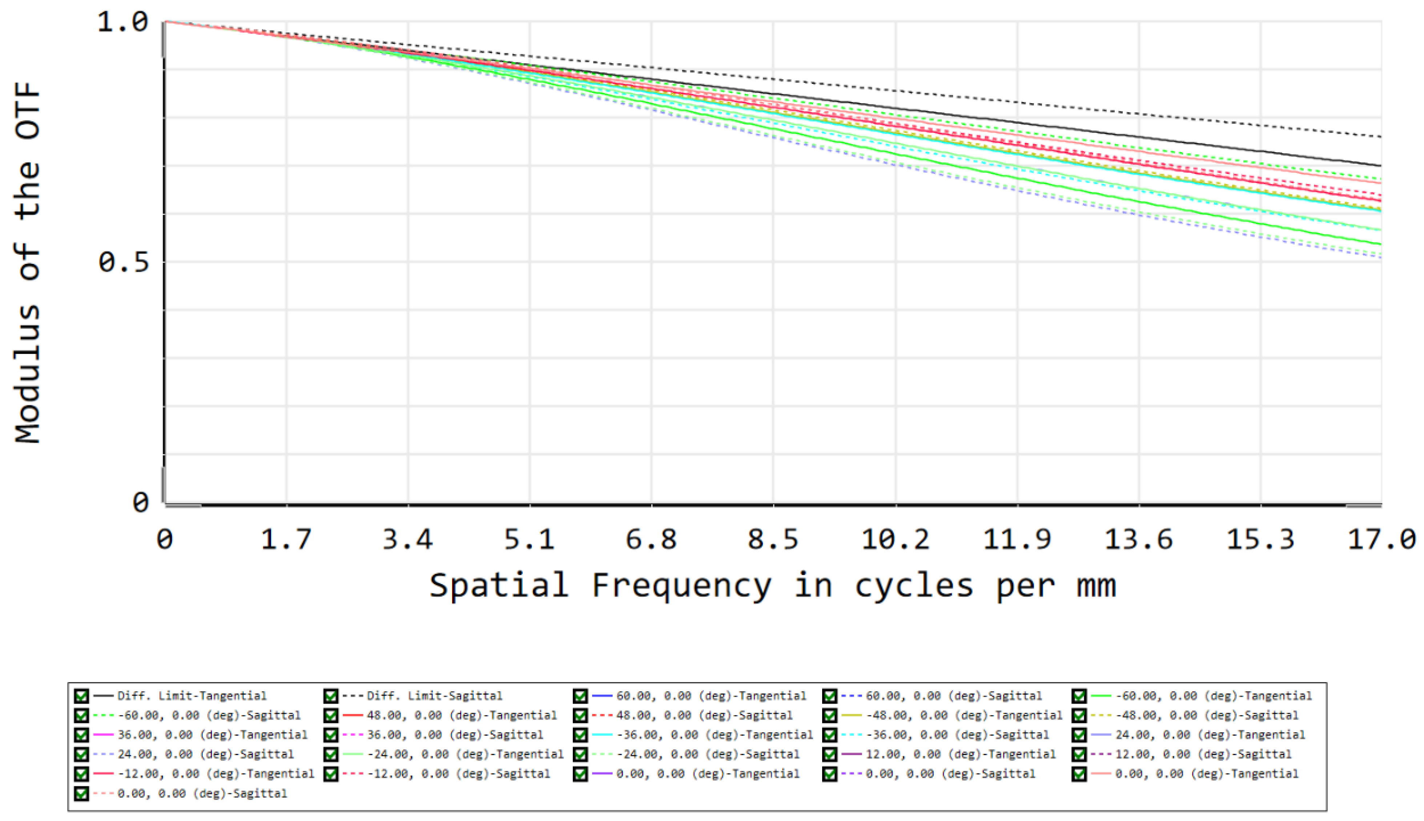Image resolution: width=1424 pixels, height=821 pixels.
Task: Uncheck the -24.00 deg Tangential checkbox
Action: 331,754
